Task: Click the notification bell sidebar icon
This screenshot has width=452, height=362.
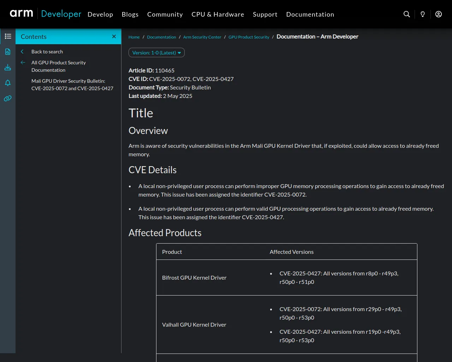Action: pos(8,83)
